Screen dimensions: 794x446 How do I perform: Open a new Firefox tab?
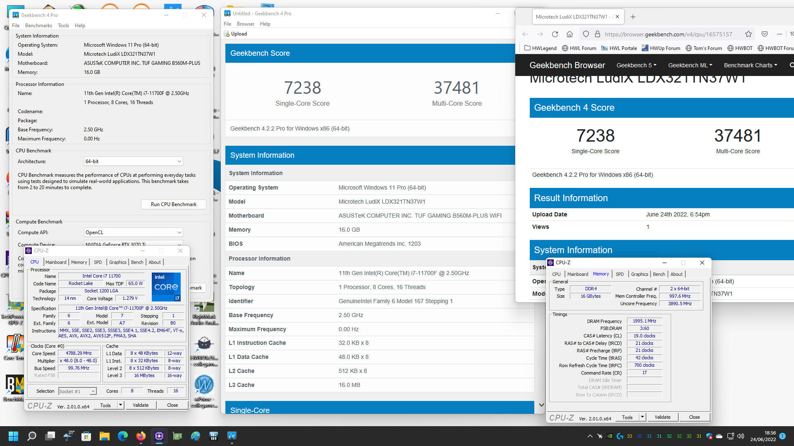633,17
